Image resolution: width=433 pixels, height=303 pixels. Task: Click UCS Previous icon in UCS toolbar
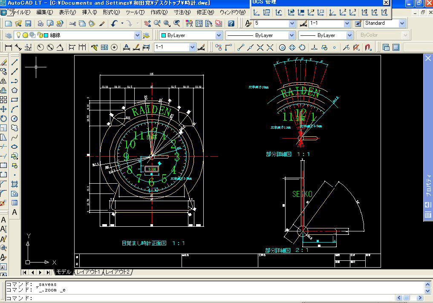(x=279, y=12)
